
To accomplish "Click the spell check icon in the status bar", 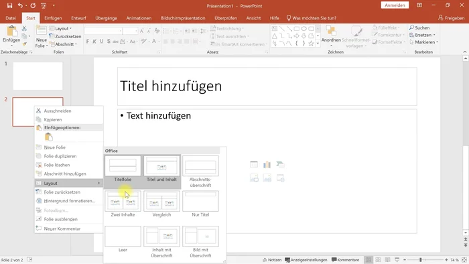I will point(29,260).
